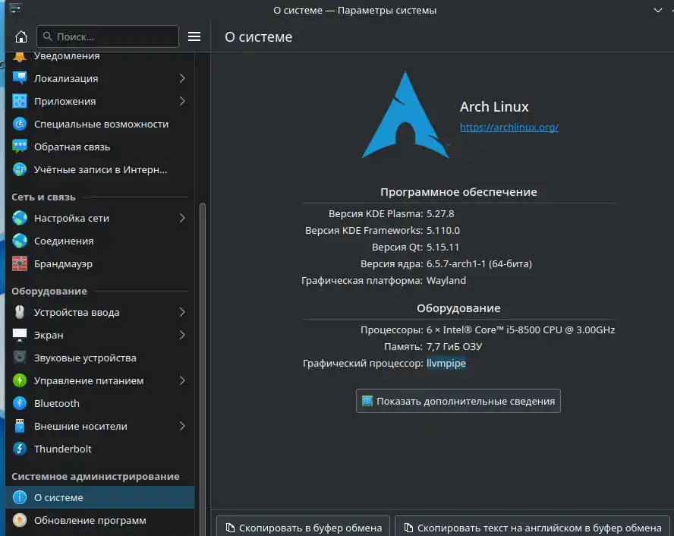Click the highlighted llvmpipe graphics value
The image size is (674, 536).
(446, 363)
